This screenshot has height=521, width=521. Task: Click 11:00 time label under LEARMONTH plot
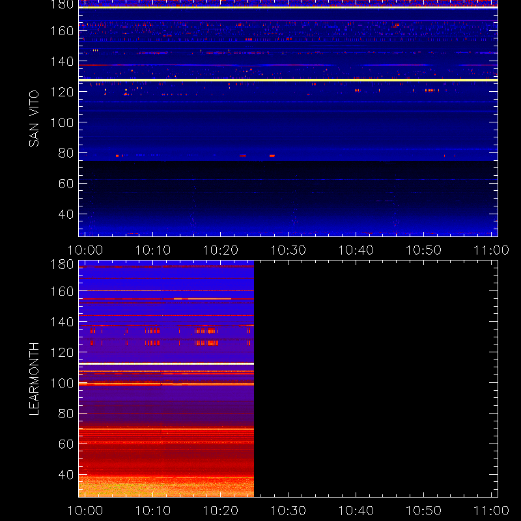pyautogui.click(x=492, y=511)
